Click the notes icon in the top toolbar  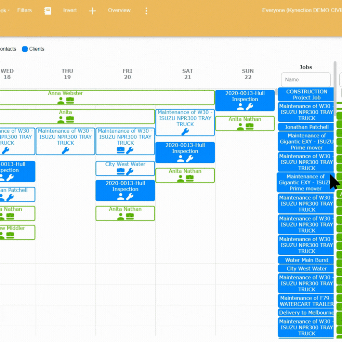(x=48, y=11)
